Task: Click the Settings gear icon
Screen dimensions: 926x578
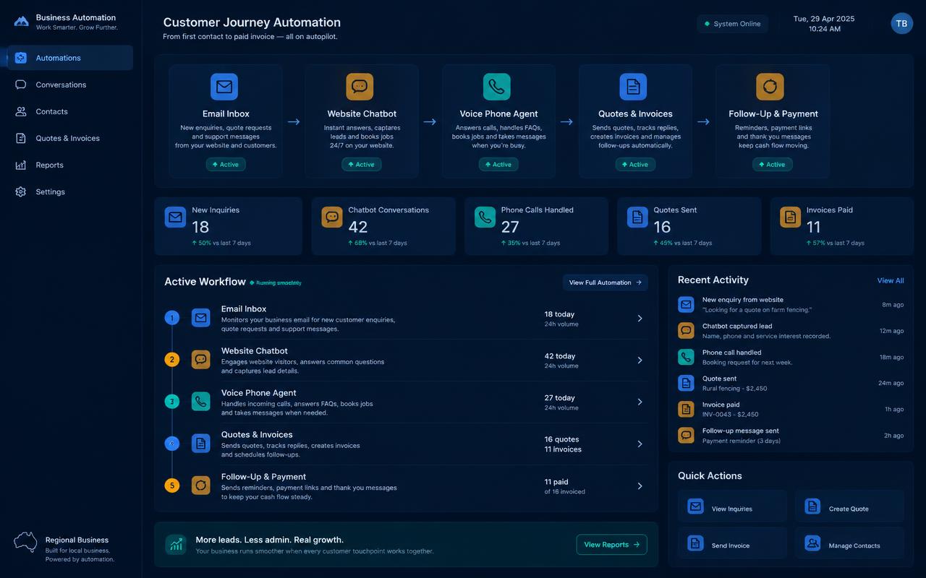Action: 21,191
